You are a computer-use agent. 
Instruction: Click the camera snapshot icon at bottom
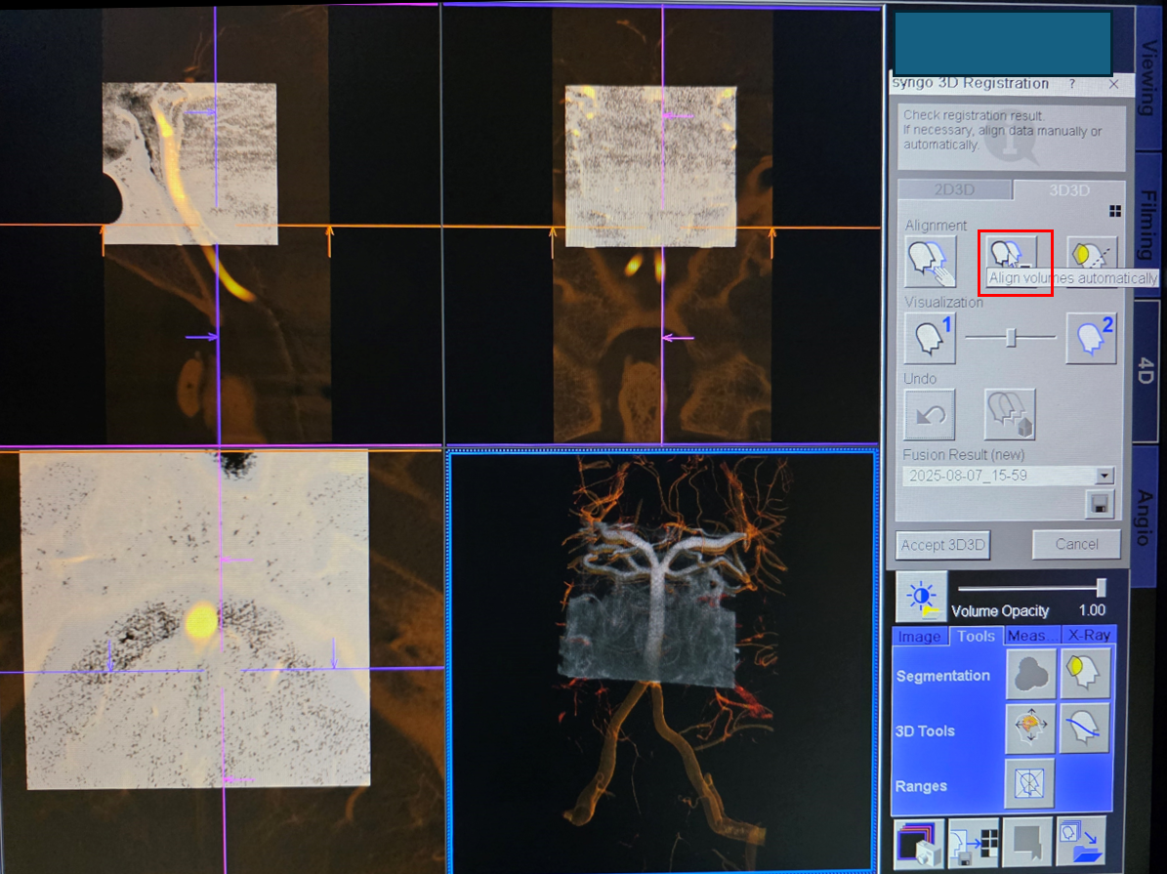click(x=919, y=844)
